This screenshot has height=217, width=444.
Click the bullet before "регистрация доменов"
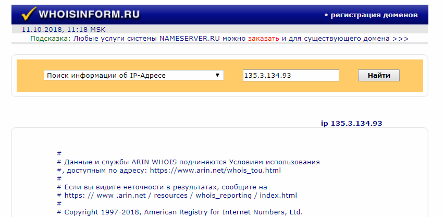tap(326, 15)
